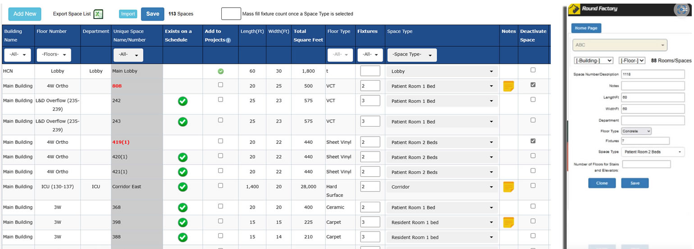Toggle Deactivate Space for space 243
This screenshot has width=694, height=249.
(x=533, y=120)
